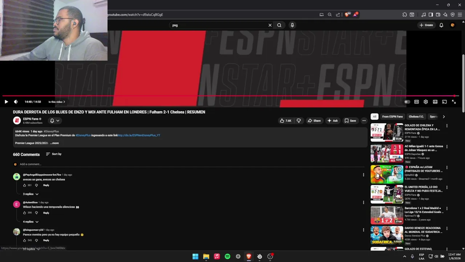Turn on closed captions in player
The width and height of the screenshot is (465, 262).
coord(416,102)
